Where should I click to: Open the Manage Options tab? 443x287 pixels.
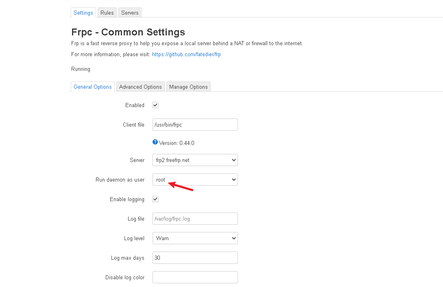[188, 87]
